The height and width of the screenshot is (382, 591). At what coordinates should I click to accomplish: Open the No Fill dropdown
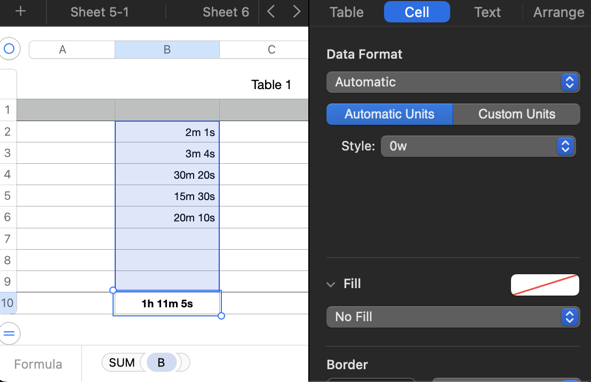click(x=453, y=317)
